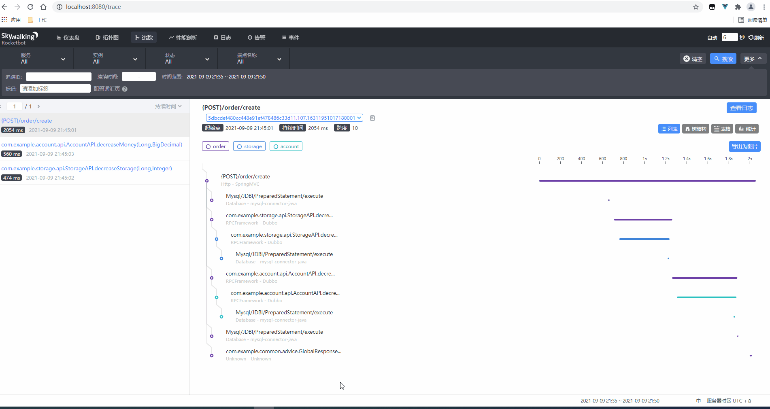Image resolution: width=770 pixels, height=409 pixels.
Task: Expand the 服务 service dropdown
Action: 37,59
